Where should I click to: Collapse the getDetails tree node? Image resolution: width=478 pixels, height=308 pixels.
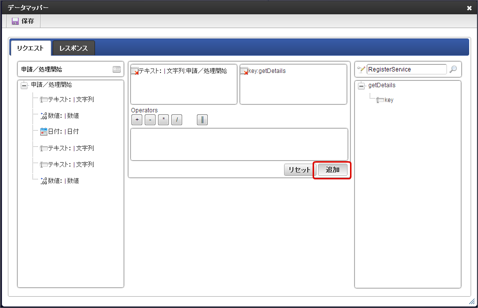pyautogui.click(x=361, y=86)
